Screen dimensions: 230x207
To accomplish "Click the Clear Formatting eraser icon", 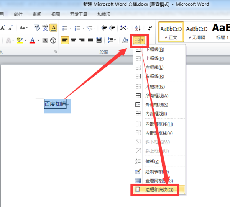I will [37, 28].
